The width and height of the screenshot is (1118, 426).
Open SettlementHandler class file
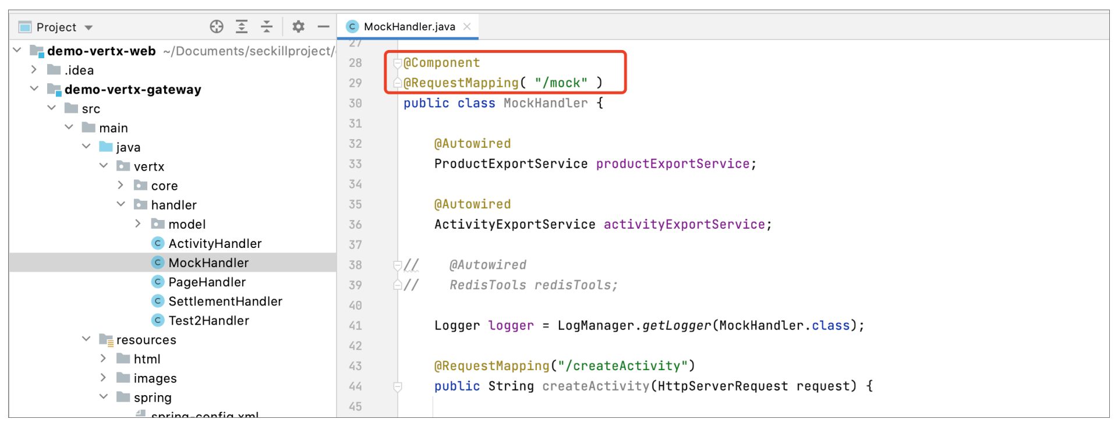pos(225,301)
